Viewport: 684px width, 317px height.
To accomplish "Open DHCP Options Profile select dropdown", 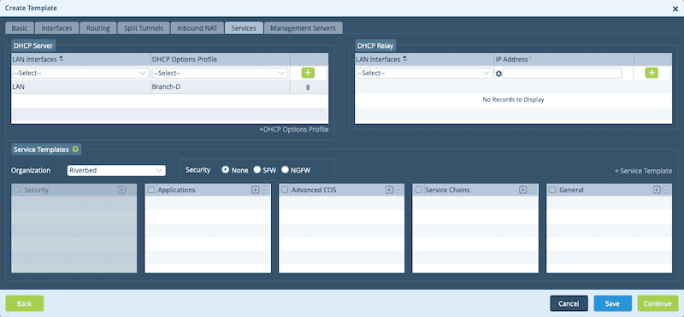I will pyautogui.click(x=221, y=73).
